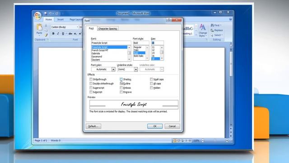Click the zoom in plus button
Screen dimensions: 289x163
227,141
